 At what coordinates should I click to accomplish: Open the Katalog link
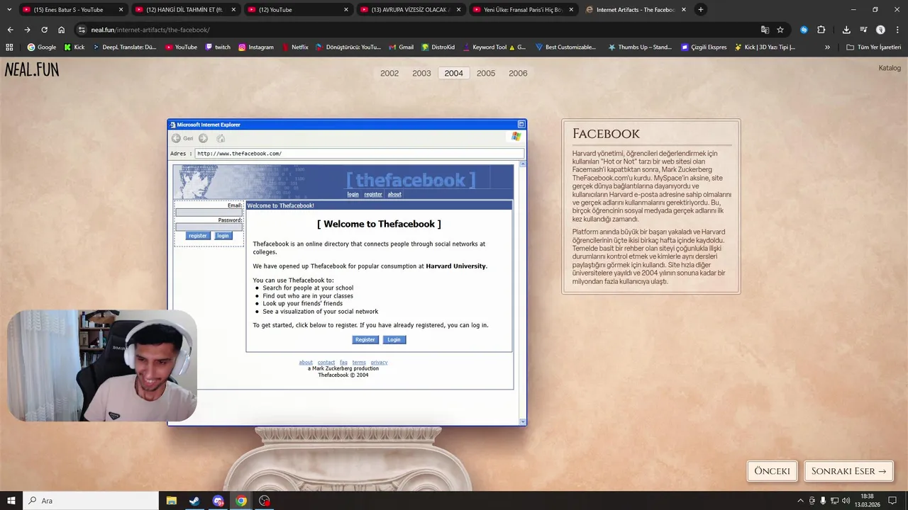pyautogui.click(x=890, y=68)
